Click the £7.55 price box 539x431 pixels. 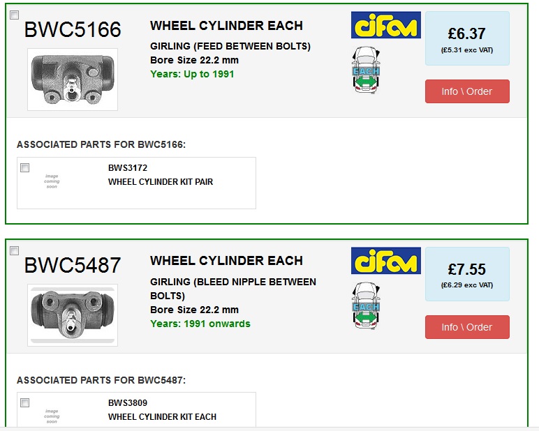[467, 274]
